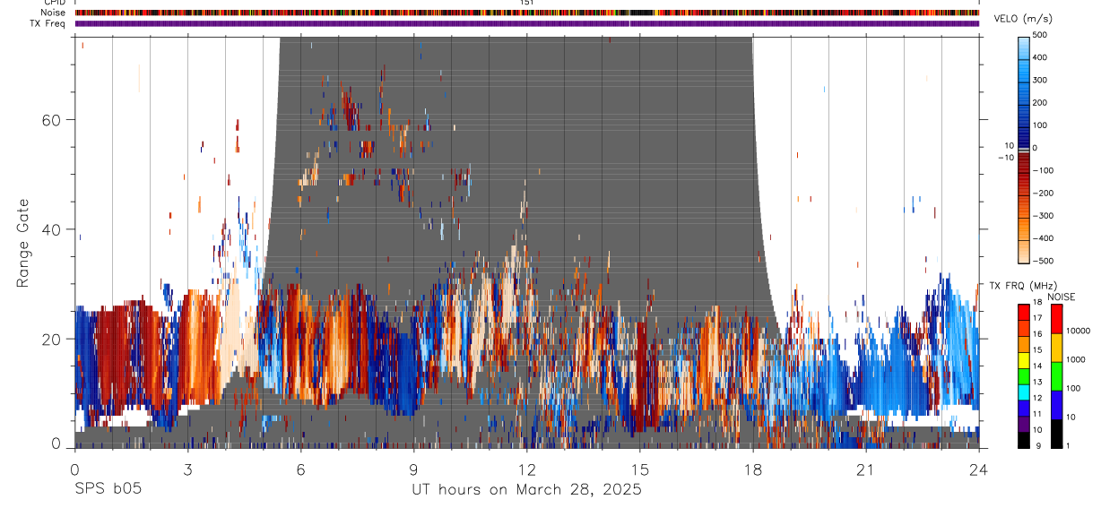Click the blue segment of the NOISE colorbar
1101x508 pixels.
(1055, 404)
